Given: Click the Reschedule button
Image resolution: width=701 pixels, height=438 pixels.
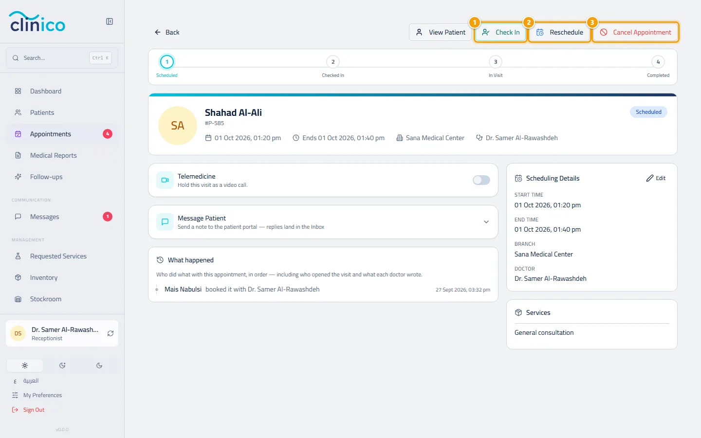Looking at the screenshot, I should point(559,32).
